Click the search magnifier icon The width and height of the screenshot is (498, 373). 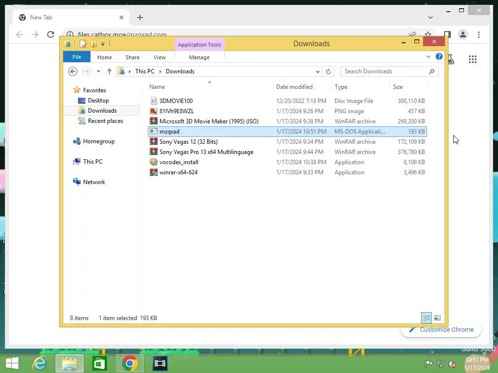coord(431,71)
